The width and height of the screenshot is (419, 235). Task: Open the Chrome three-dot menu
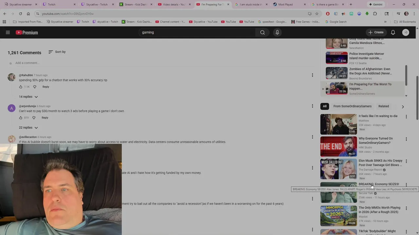[414, 14]
